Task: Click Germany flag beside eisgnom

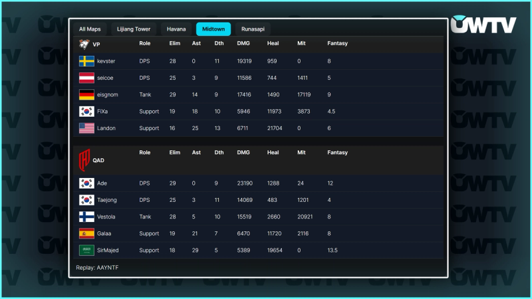Action: click(x=86, y=94)
